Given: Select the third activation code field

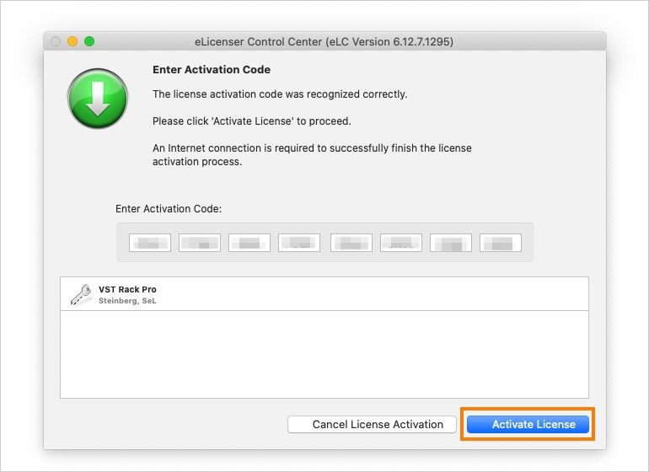Looking at the screenshot, I should click(249, 243).
